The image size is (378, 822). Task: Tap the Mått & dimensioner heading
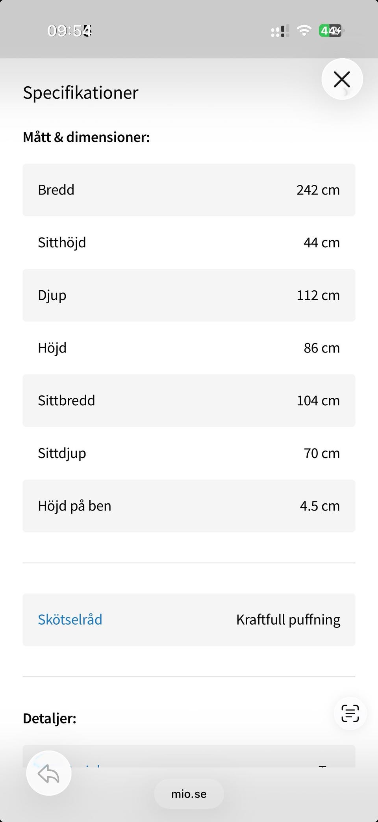[86, 137]
